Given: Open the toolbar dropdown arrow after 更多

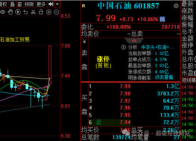Looking at the screenshot, I should 57,4.
